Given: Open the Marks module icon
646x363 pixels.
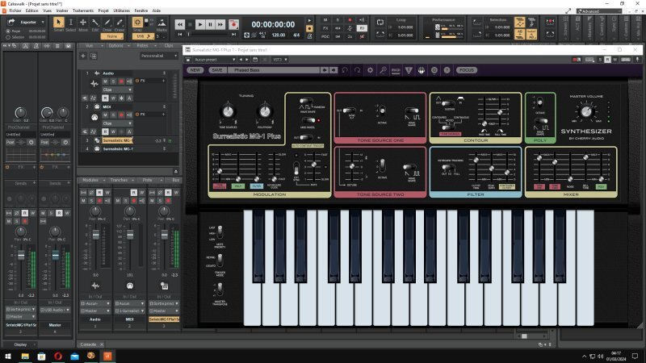Looking at the screenshot, I should 162,24.
